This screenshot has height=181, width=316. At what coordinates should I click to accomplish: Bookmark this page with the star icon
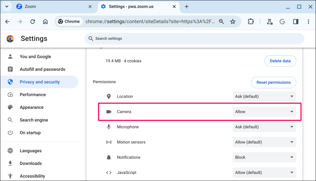(x=233, y=22)
